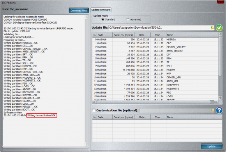
Task: Select the OEMSBL_VERLIST row
Action: click(155, 47)
